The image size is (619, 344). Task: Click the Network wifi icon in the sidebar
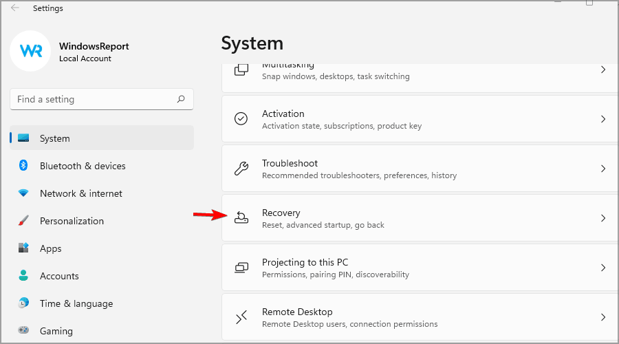click(x=23, y=193)
